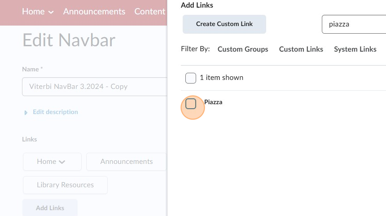
Task: Go to Announcements in the top navbar
Action: (x=94, y=12)
